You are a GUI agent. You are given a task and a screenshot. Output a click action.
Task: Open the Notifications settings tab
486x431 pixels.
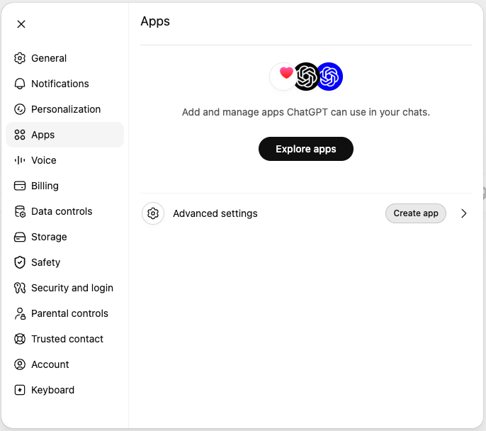click(64, 84)
